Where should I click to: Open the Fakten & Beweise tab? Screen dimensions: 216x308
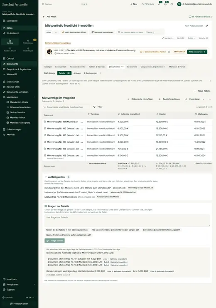[97, 67]
